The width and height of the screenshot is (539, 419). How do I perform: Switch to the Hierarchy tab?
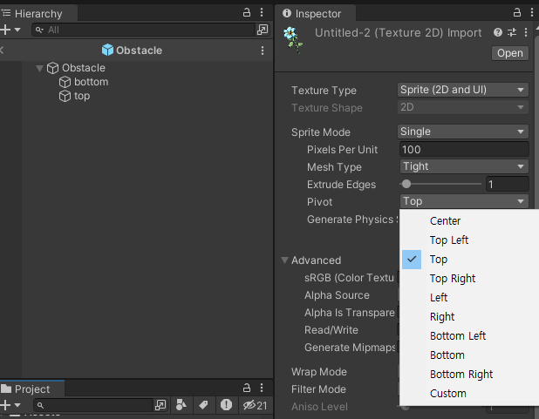38,13
